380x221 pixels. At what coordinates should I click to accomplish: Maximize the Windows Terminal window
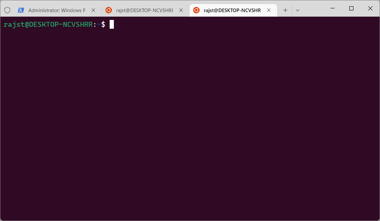point(351,8)
